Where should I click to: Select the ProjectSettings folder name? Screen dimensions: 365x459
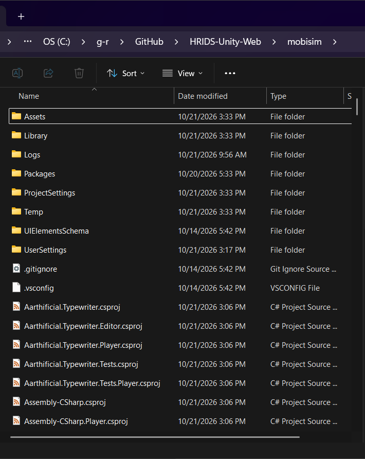[x=50, y=192]
